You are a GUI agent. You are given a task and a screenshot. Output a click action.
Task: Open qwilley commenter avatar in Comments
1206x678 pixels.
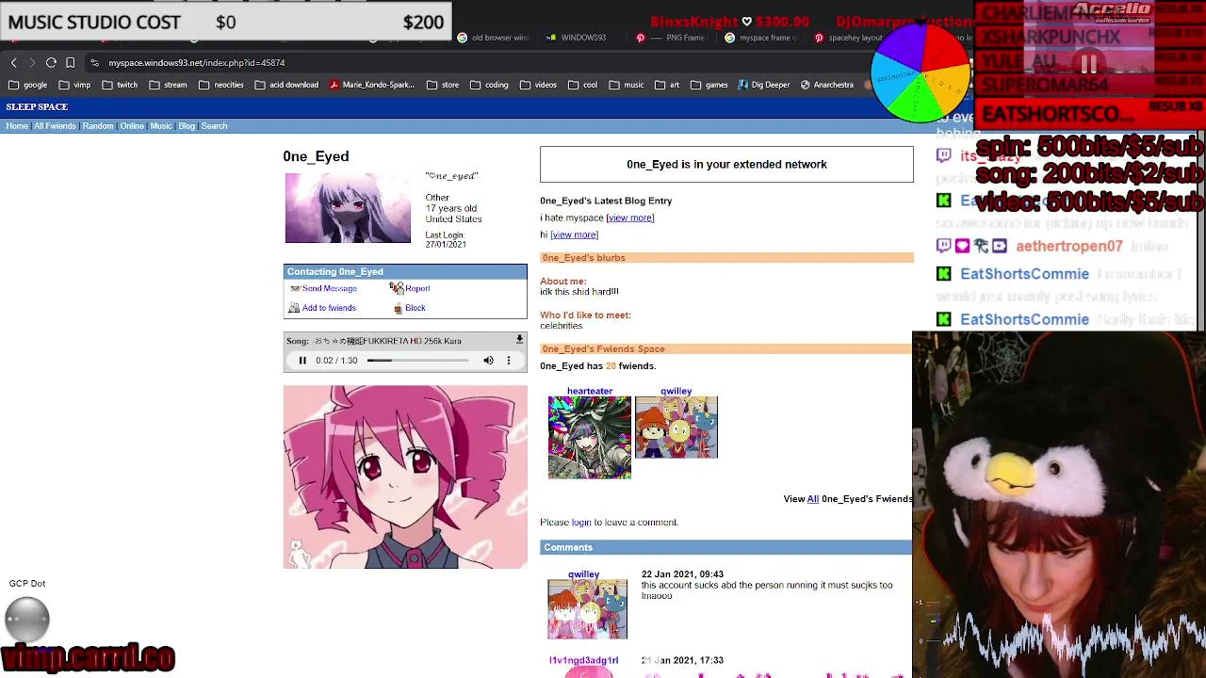[x=588, y=609]
